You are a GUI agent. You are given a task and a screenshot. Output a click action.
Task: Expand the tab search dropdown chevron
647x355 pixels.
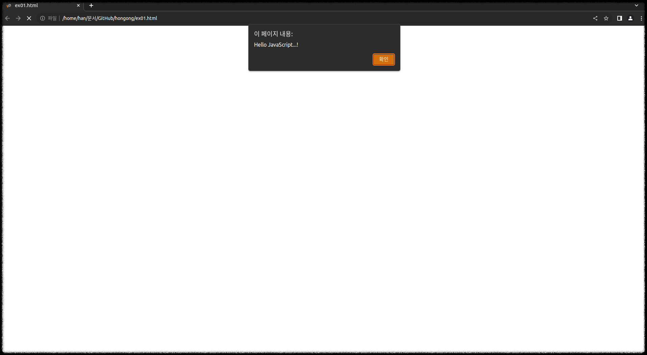point(637,5)
